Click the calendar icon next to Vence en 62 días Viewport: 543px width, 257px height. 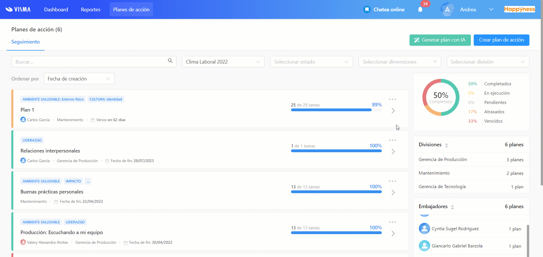(92, 120)
